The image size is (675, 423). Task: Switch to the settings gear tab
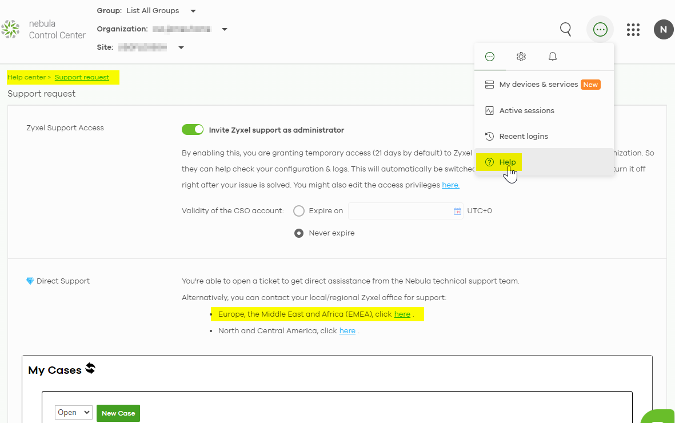tap(521, 57)
